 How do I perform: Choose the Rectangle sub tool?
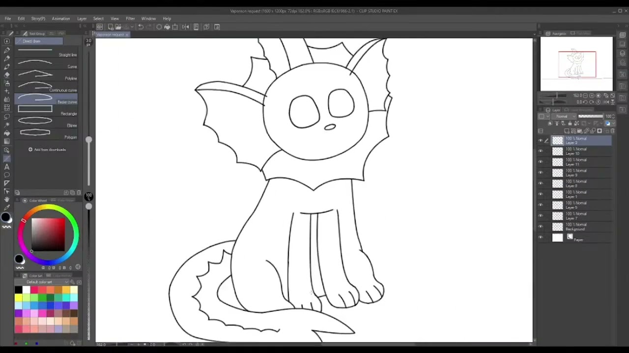click(x=47, y=110)
